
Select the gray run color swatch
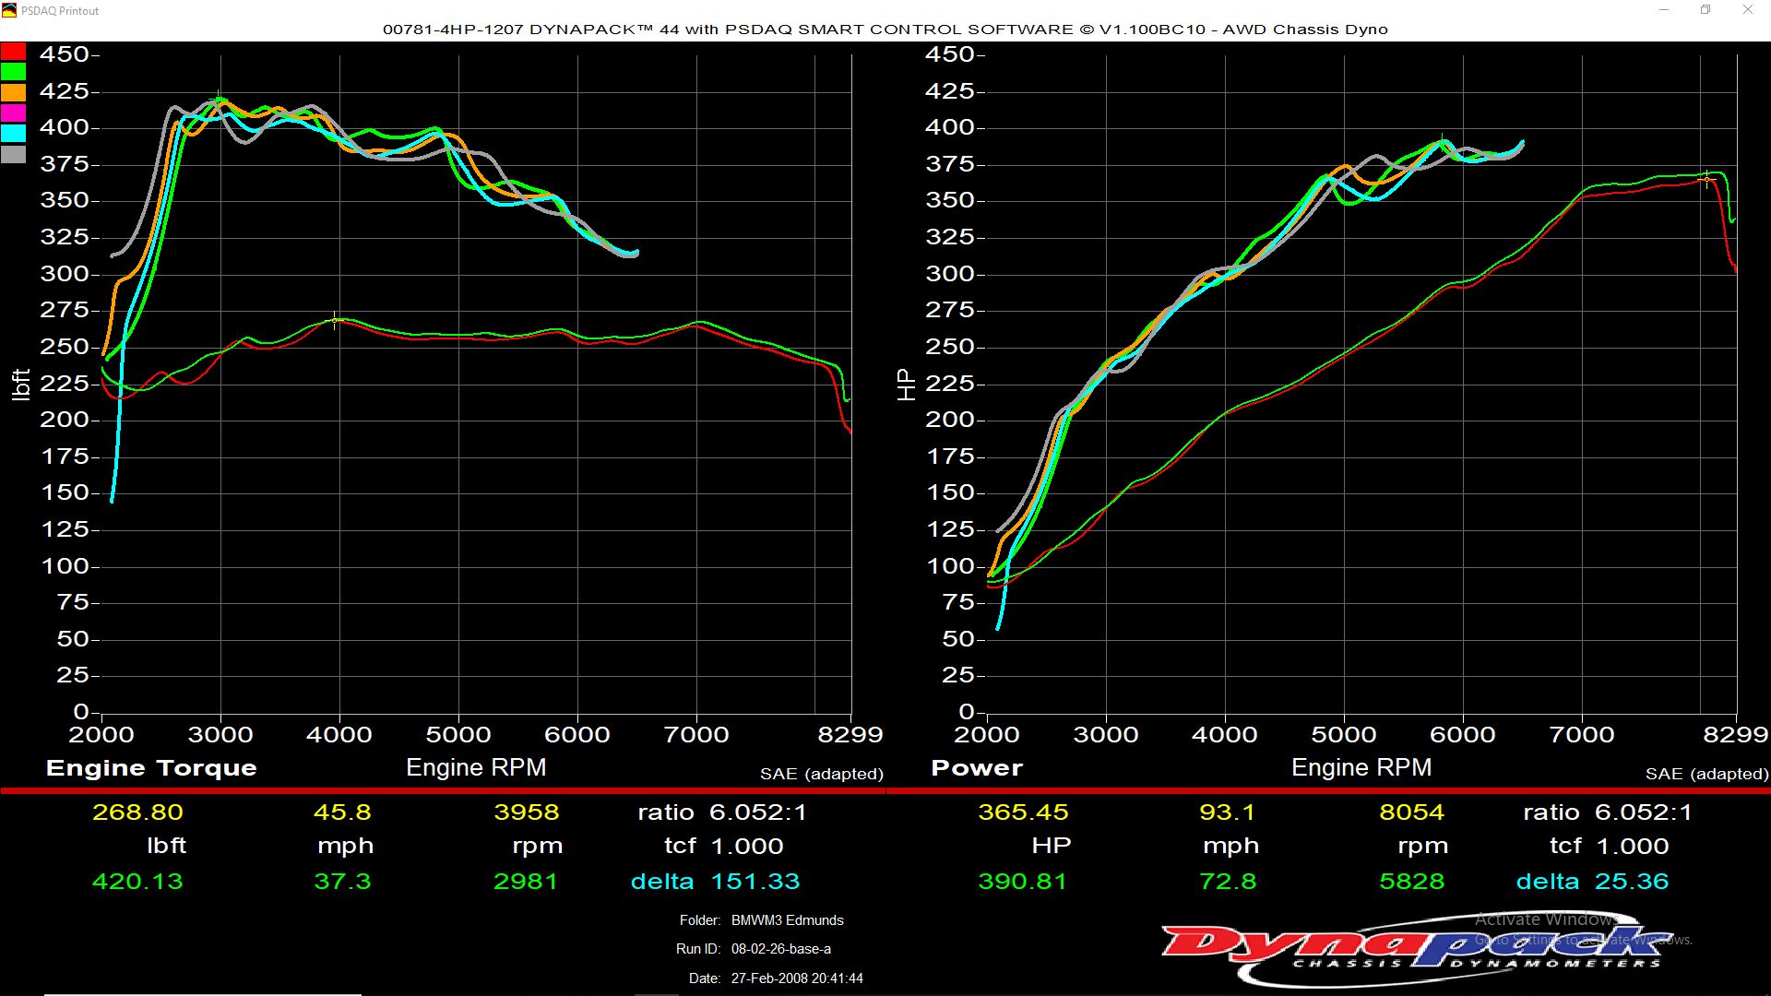point(13,154)
